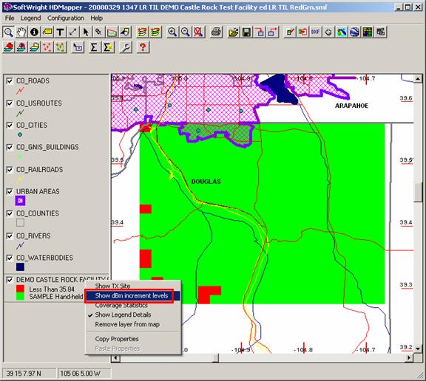Click the green checkmark toolbar icon
Image resolution: width=426 pixels, height=381 pixels.
pos(290,32)
